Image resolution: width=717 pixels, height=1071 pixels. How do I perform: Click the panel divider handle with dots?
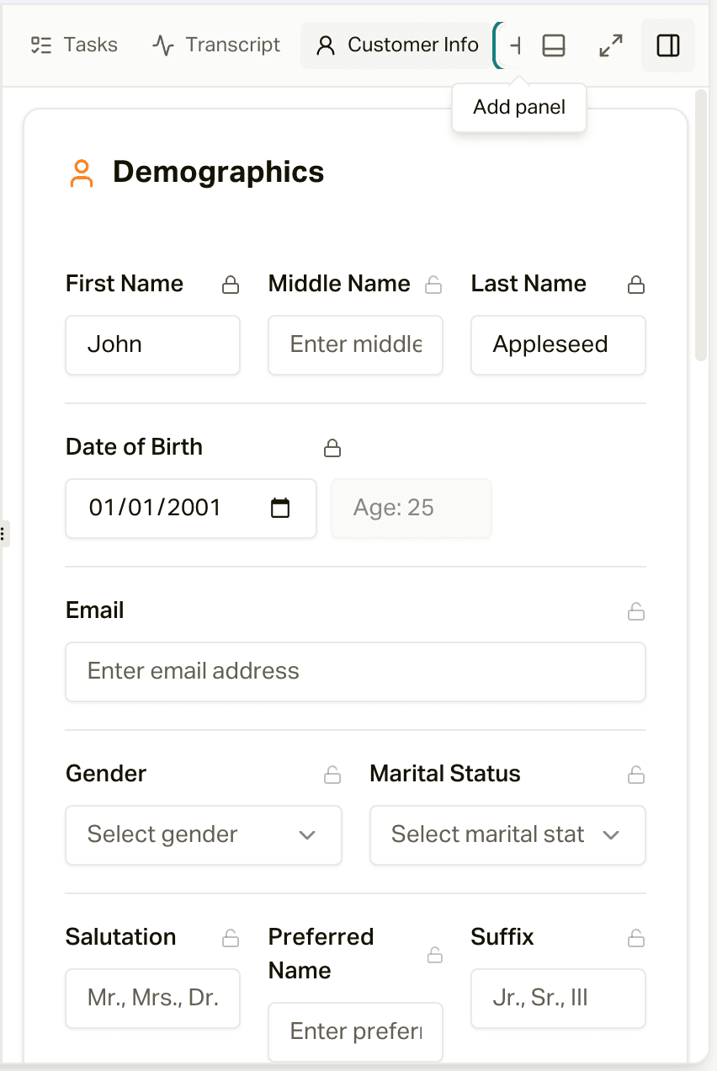tap(3, 533)
